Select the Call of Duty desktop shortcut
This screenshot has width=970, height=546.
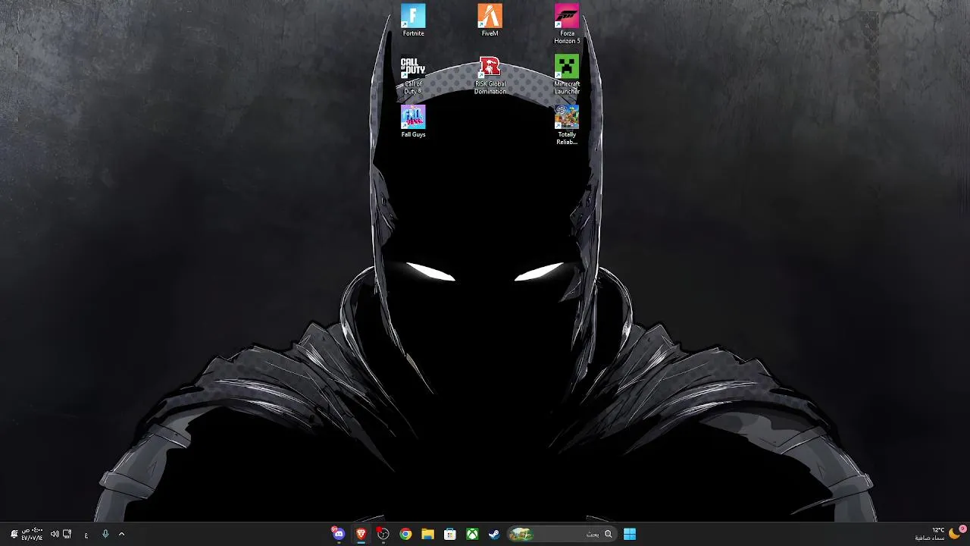coord(413,75)
